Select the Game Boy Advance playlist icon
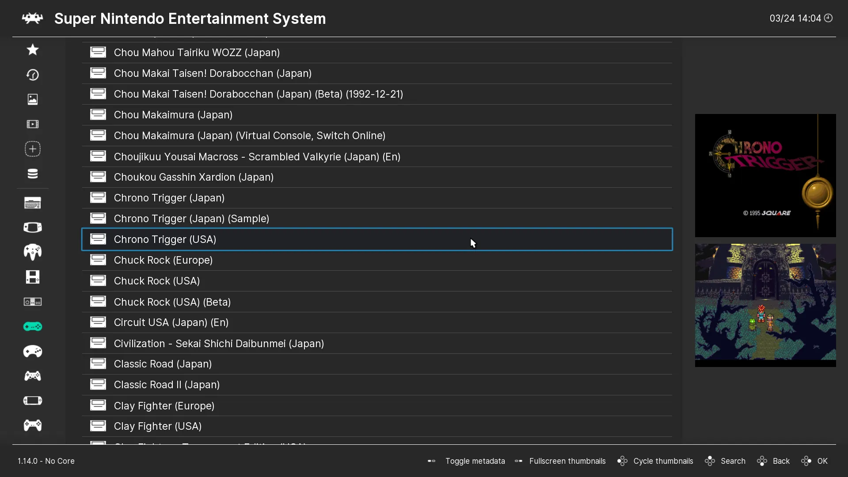 point(33,227)
